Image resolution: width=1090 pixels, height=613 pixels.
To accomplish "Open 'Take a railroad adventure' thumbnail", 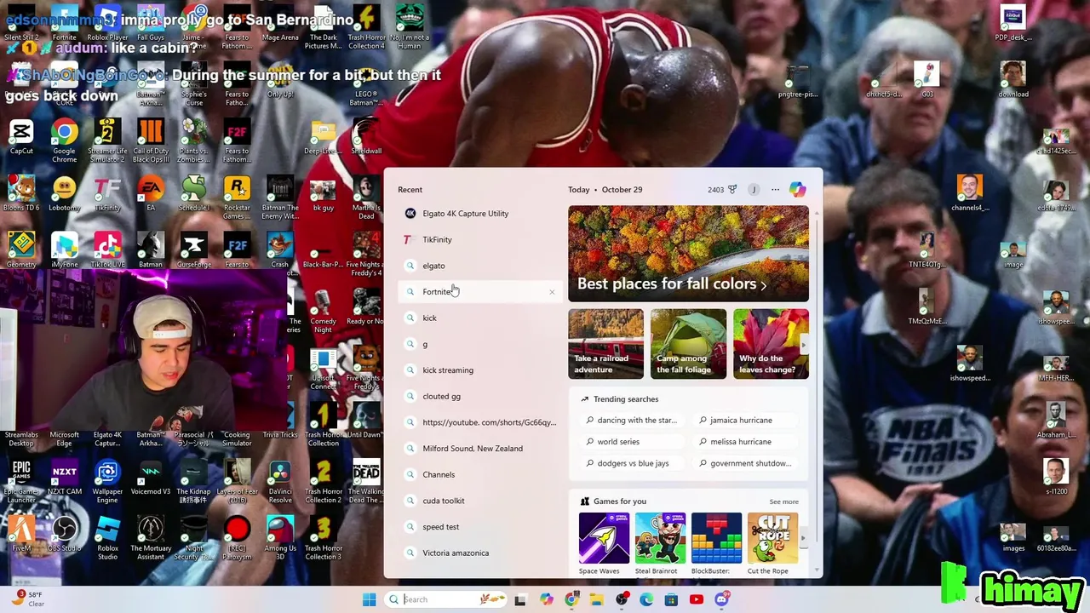I will (605, 344).
